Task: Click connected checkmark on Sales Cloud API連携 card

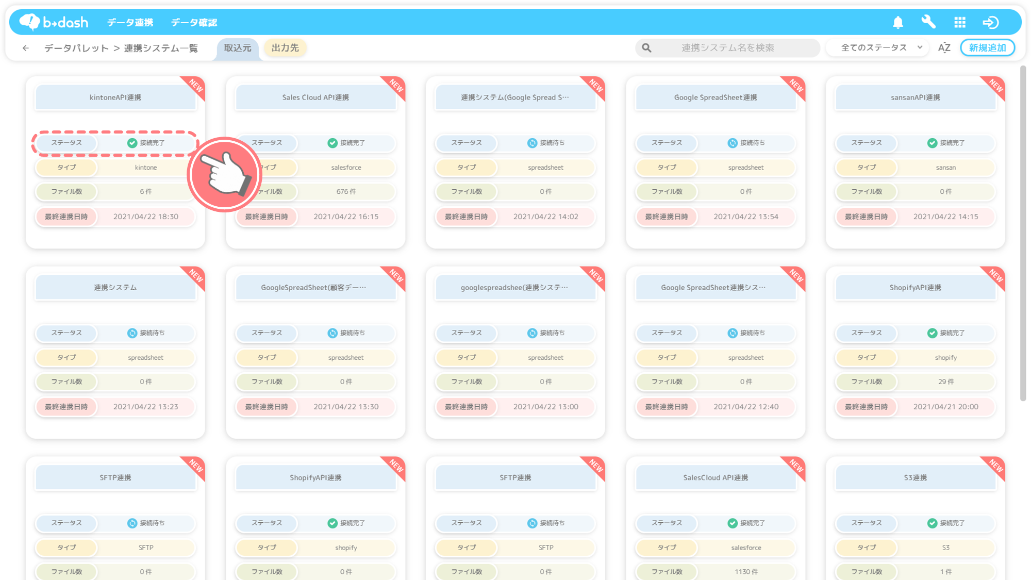Action: pyautogui.click(x=332, y=143)
